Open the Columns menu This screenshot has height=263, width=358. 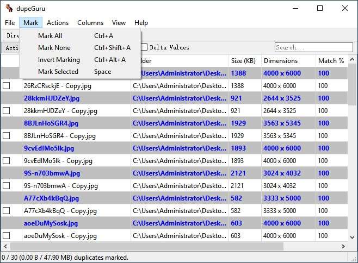point(90,23)
